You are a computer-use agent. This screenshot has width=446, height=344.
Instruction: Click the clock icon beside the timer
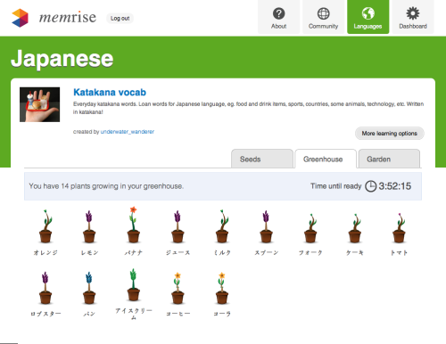pyautogui.click(x=370, y=186)
